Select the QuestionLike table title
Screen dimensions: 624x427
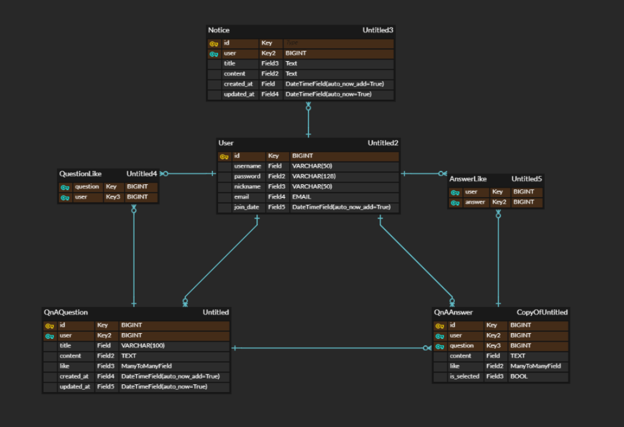[80, 173]
